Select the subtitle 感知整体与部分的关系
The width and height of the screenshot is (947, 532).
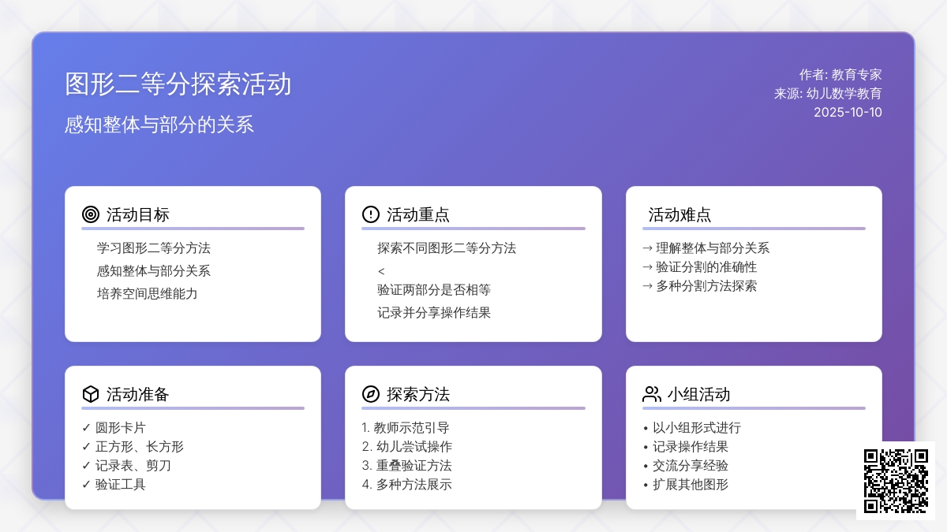159,125
